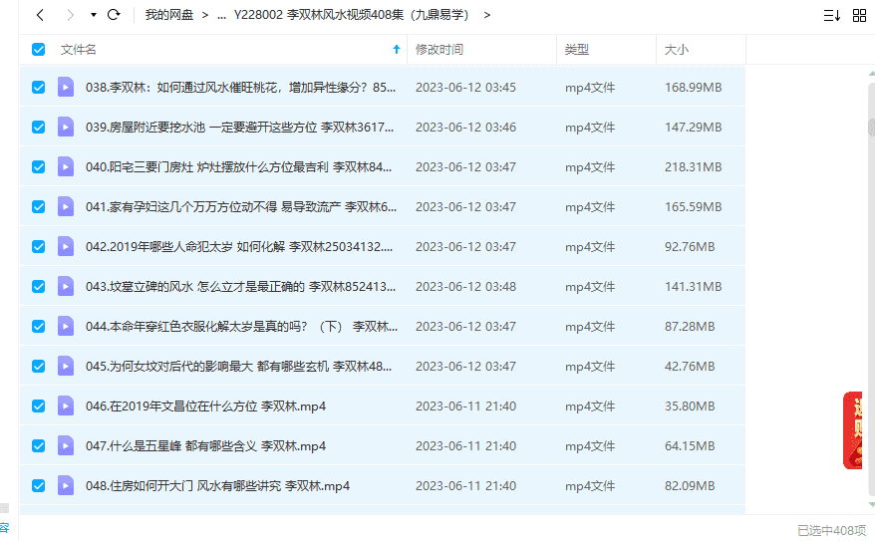Viewport: 875px width, 541px height.
Task: Uncheck the 047.什么是五星峰 file checkbox
Action: (39, 446)
